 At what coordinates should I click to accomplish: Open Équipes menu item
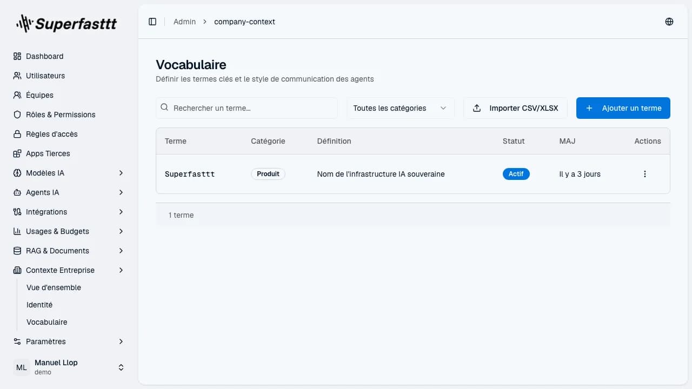[x=69, y=95]
